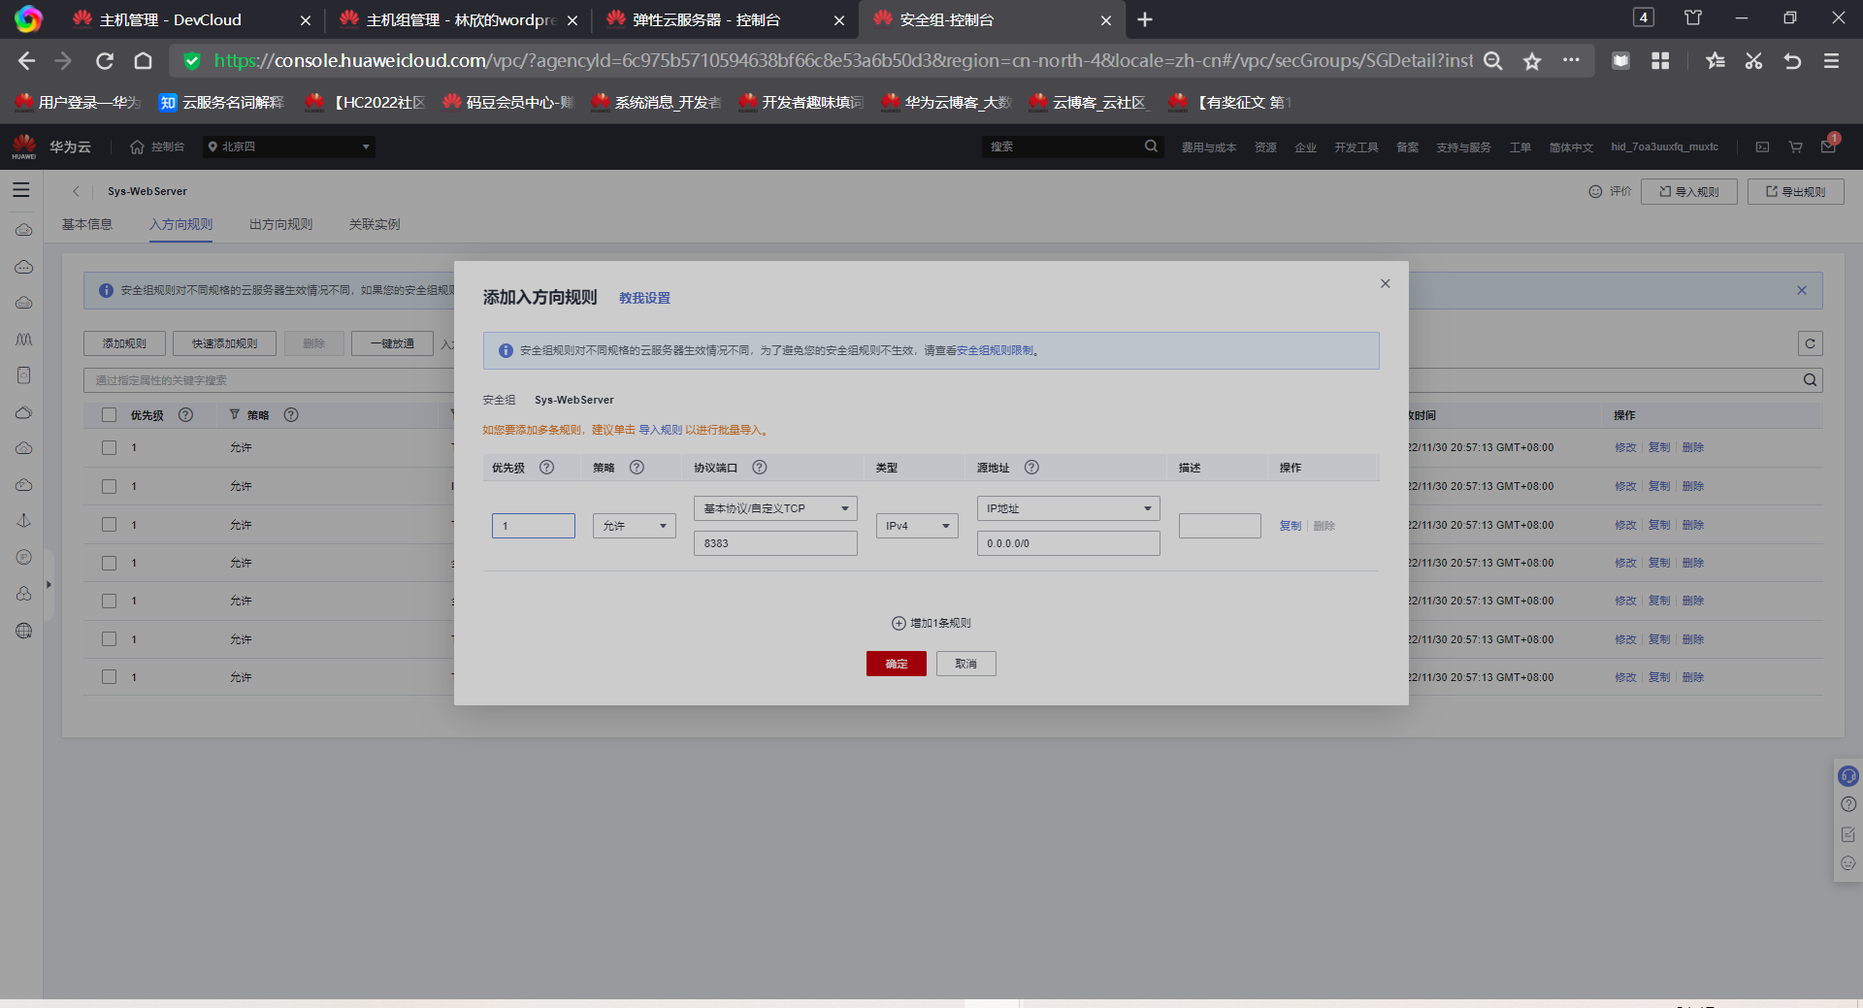This screenshot has height=1008, width=1863.
Task: Open a new browser tab with plus
Action: click(x=1145, y=19)
